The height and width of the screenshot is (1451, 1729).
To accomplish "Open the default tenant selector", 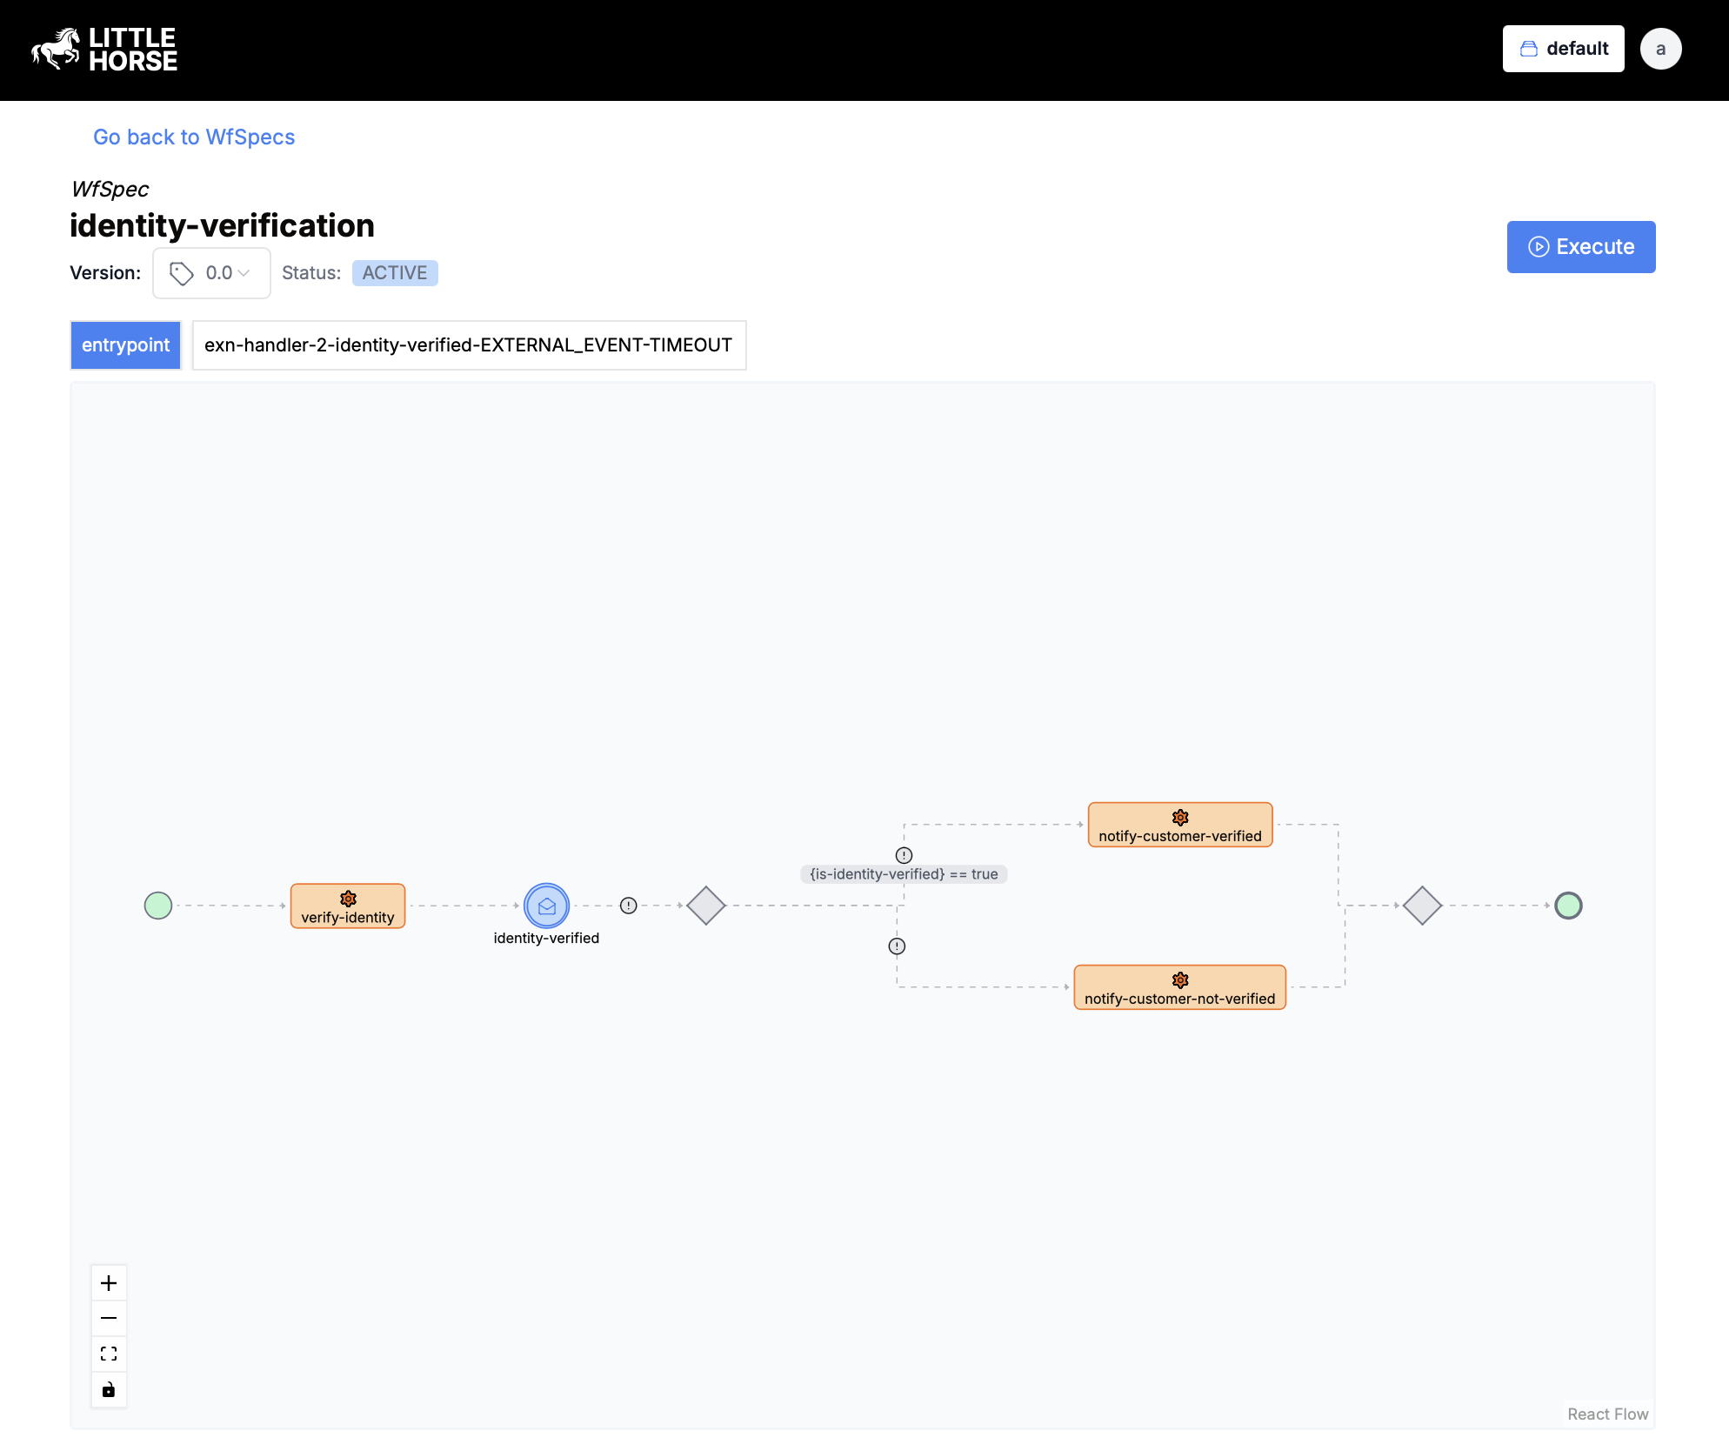I will point(1563,49).
